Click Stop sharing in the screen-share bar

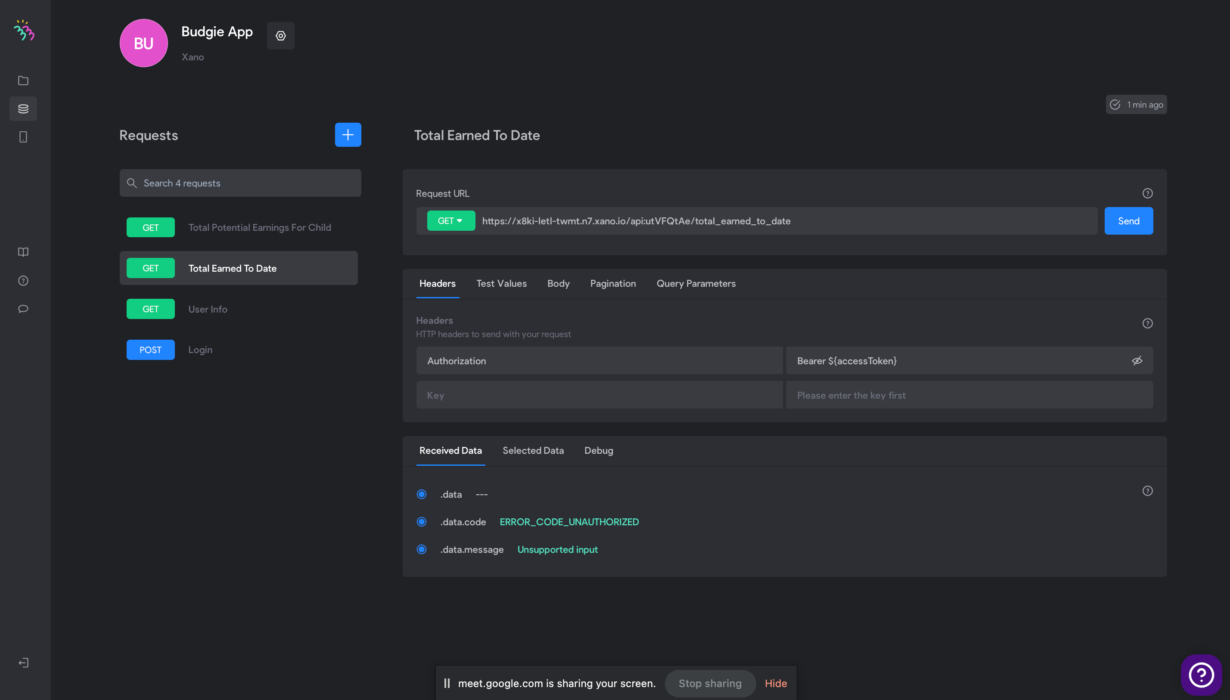pos(710,683)
